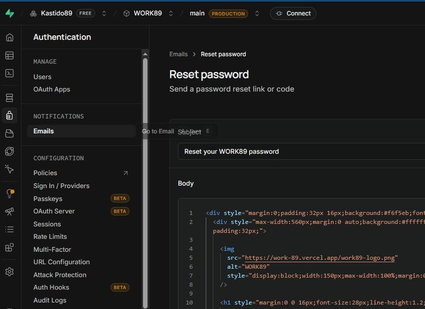The height and width of the screenshot is (309, 425).
Task: Open Audit Logs settings
Action: (x=50, y=301)
